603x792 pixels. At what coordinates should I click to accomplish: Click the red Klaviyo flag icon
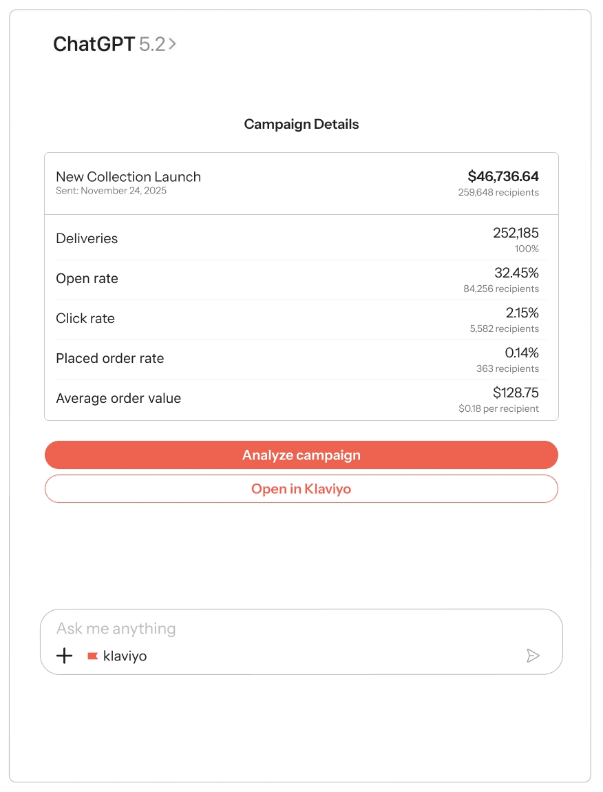[92, 656]
